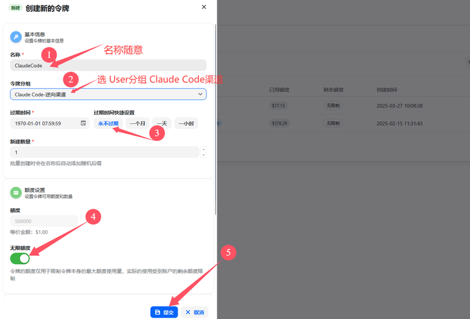Toggle the 无限额度 switch off

(20, 258)
